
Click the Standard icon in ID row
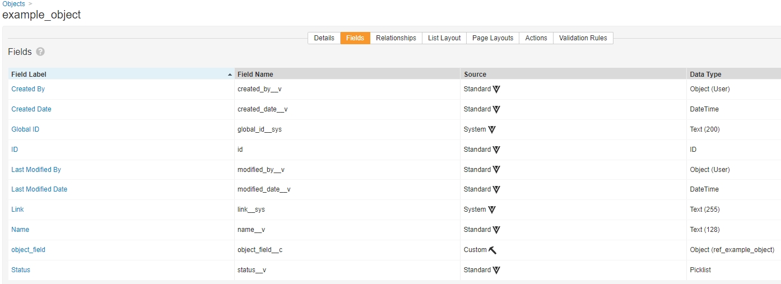496,150
